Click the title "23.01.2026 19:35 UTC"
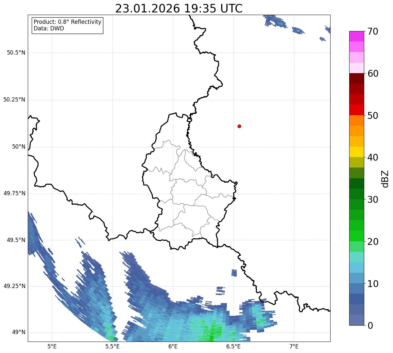The image size is (393, 353). tap(179, 8)
